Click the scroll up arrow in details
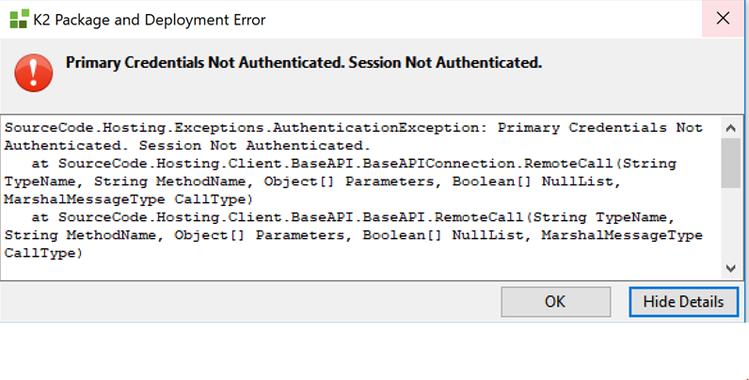 [x=730, y=128]
